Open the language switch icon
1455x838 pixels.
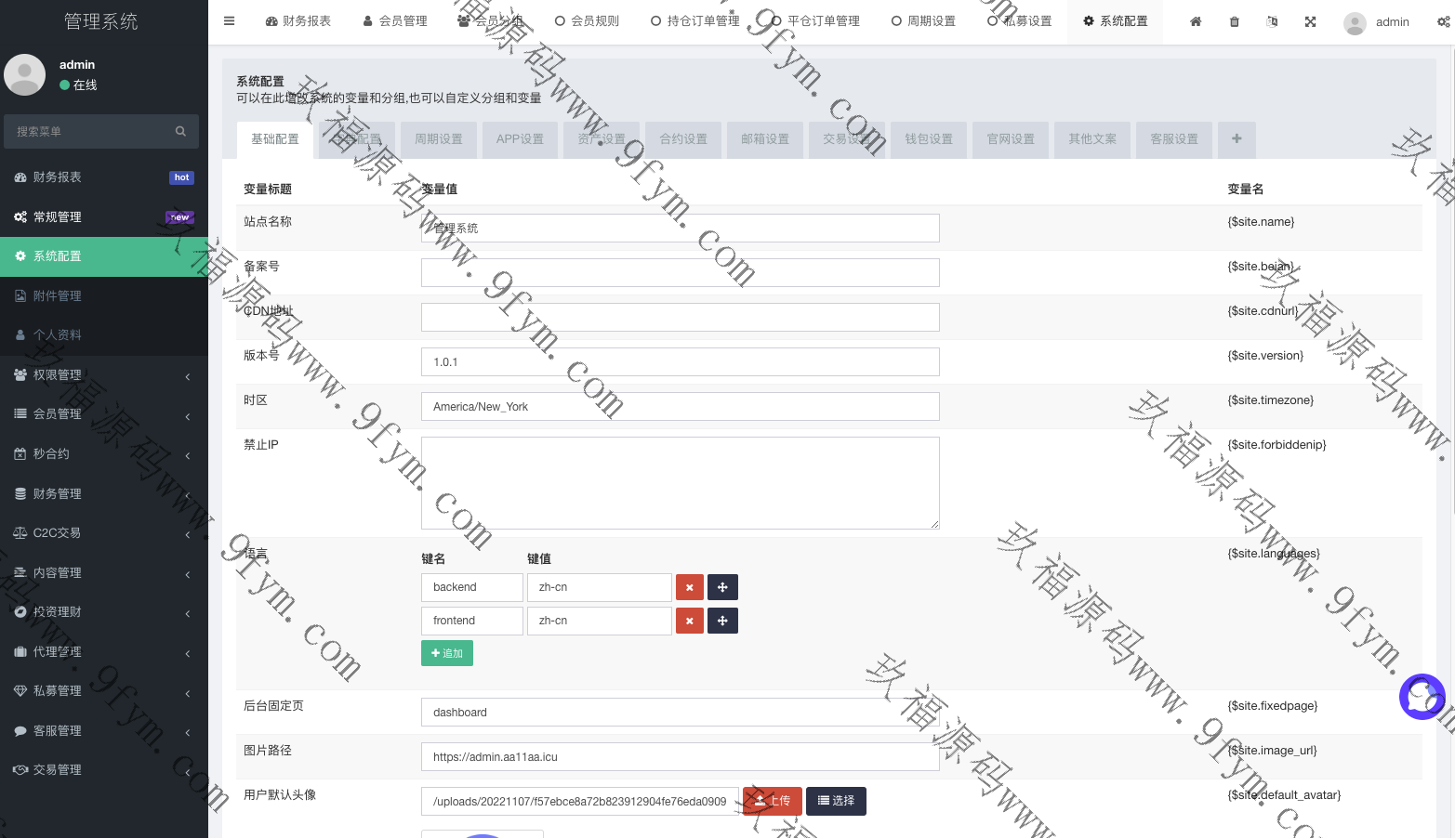pyautogui.click(x=1272, y=21)
